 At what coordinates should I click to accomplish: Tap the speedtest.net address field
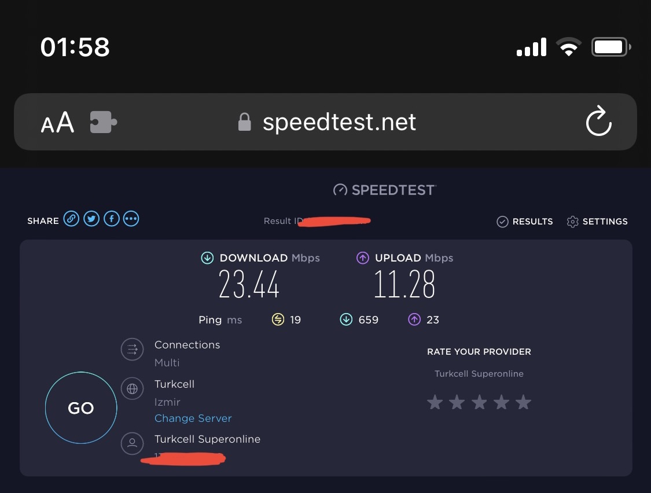339,122
